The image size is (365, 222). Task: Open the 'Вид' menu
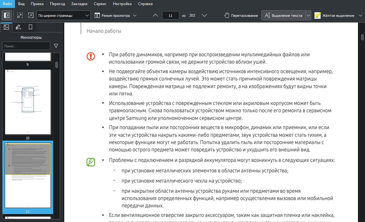point(21,4)
